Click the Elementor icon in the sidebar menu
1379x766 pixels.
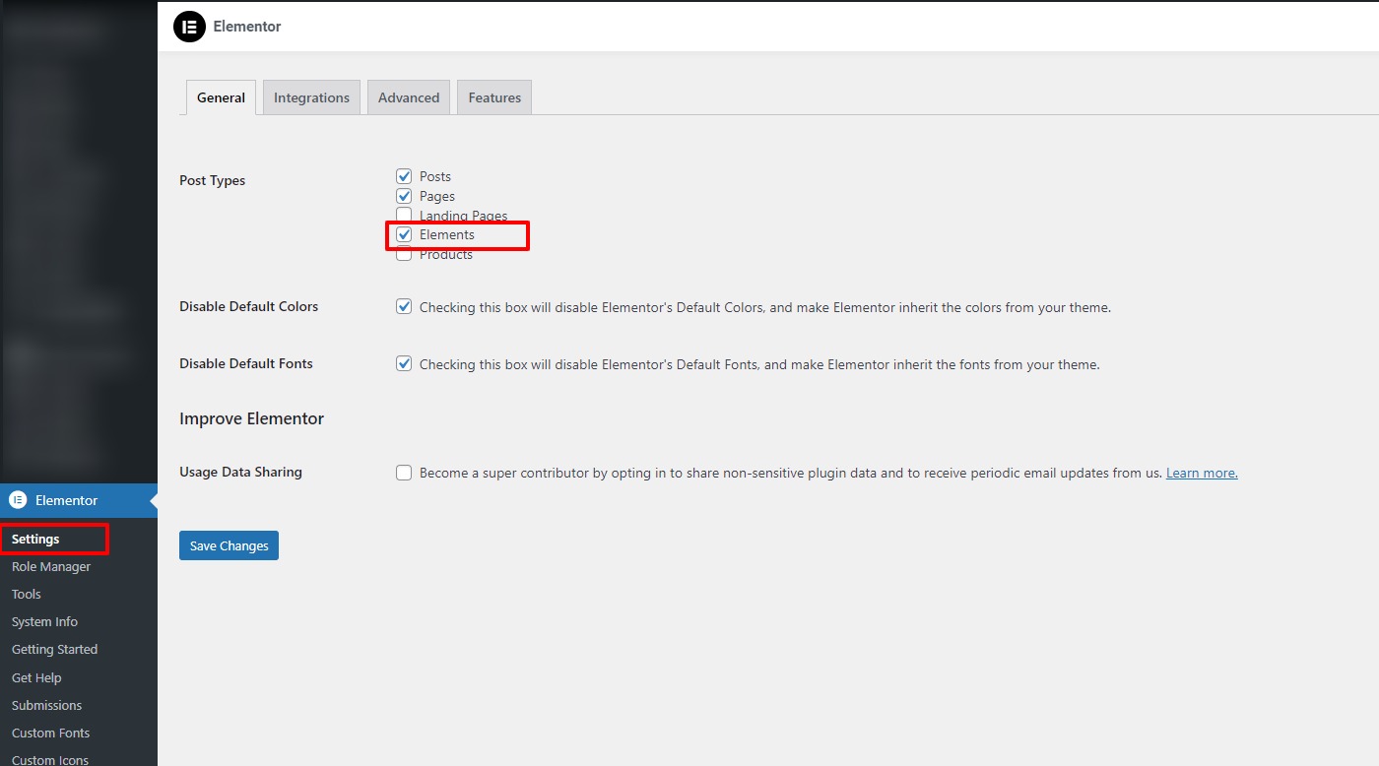pos(18,500)
